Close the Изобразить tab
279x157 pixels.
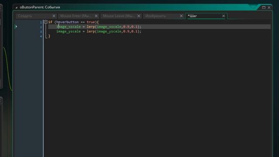(x=181, y=16)
